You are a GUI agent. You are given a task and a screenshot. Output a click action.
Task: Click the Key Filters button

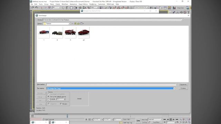coord(156,122)
